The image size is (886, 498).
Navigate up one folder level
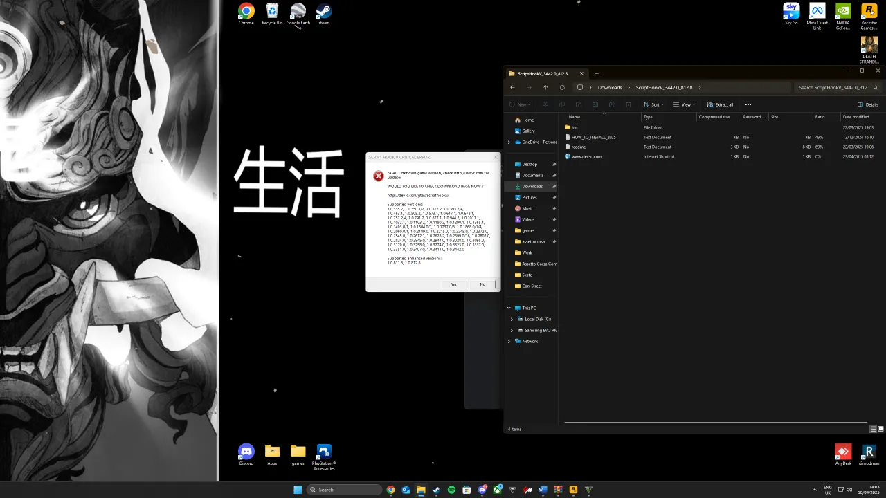click(x=545, y=87)
